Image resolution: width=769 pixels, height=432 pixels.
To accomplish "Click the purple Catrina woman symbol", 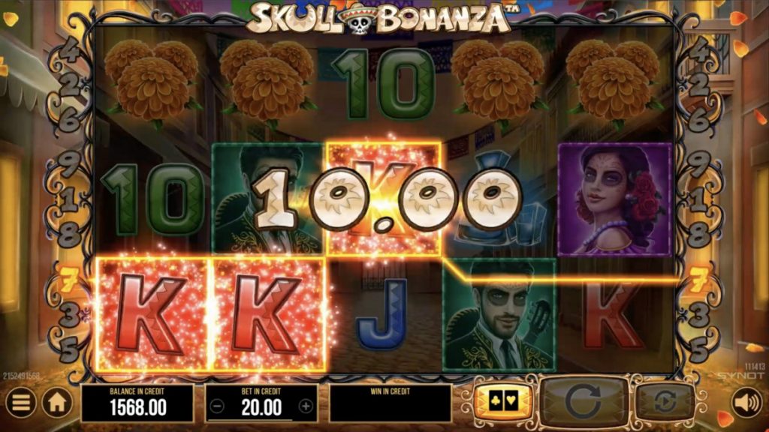I will [615, 199].
